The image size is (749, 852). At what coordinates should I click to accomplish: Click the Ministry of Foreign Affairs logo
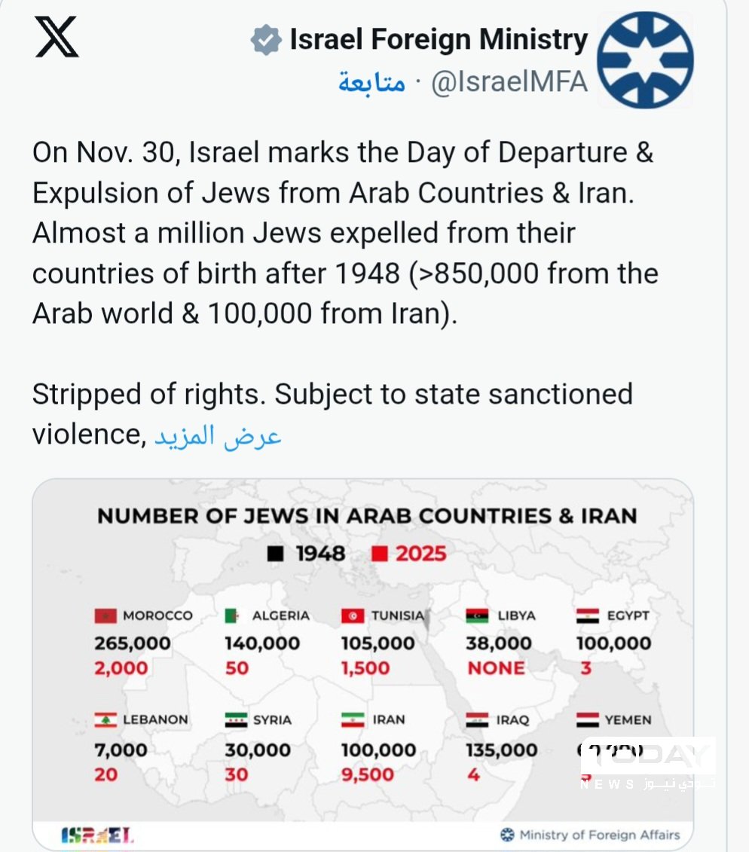(x=508, y=835)
